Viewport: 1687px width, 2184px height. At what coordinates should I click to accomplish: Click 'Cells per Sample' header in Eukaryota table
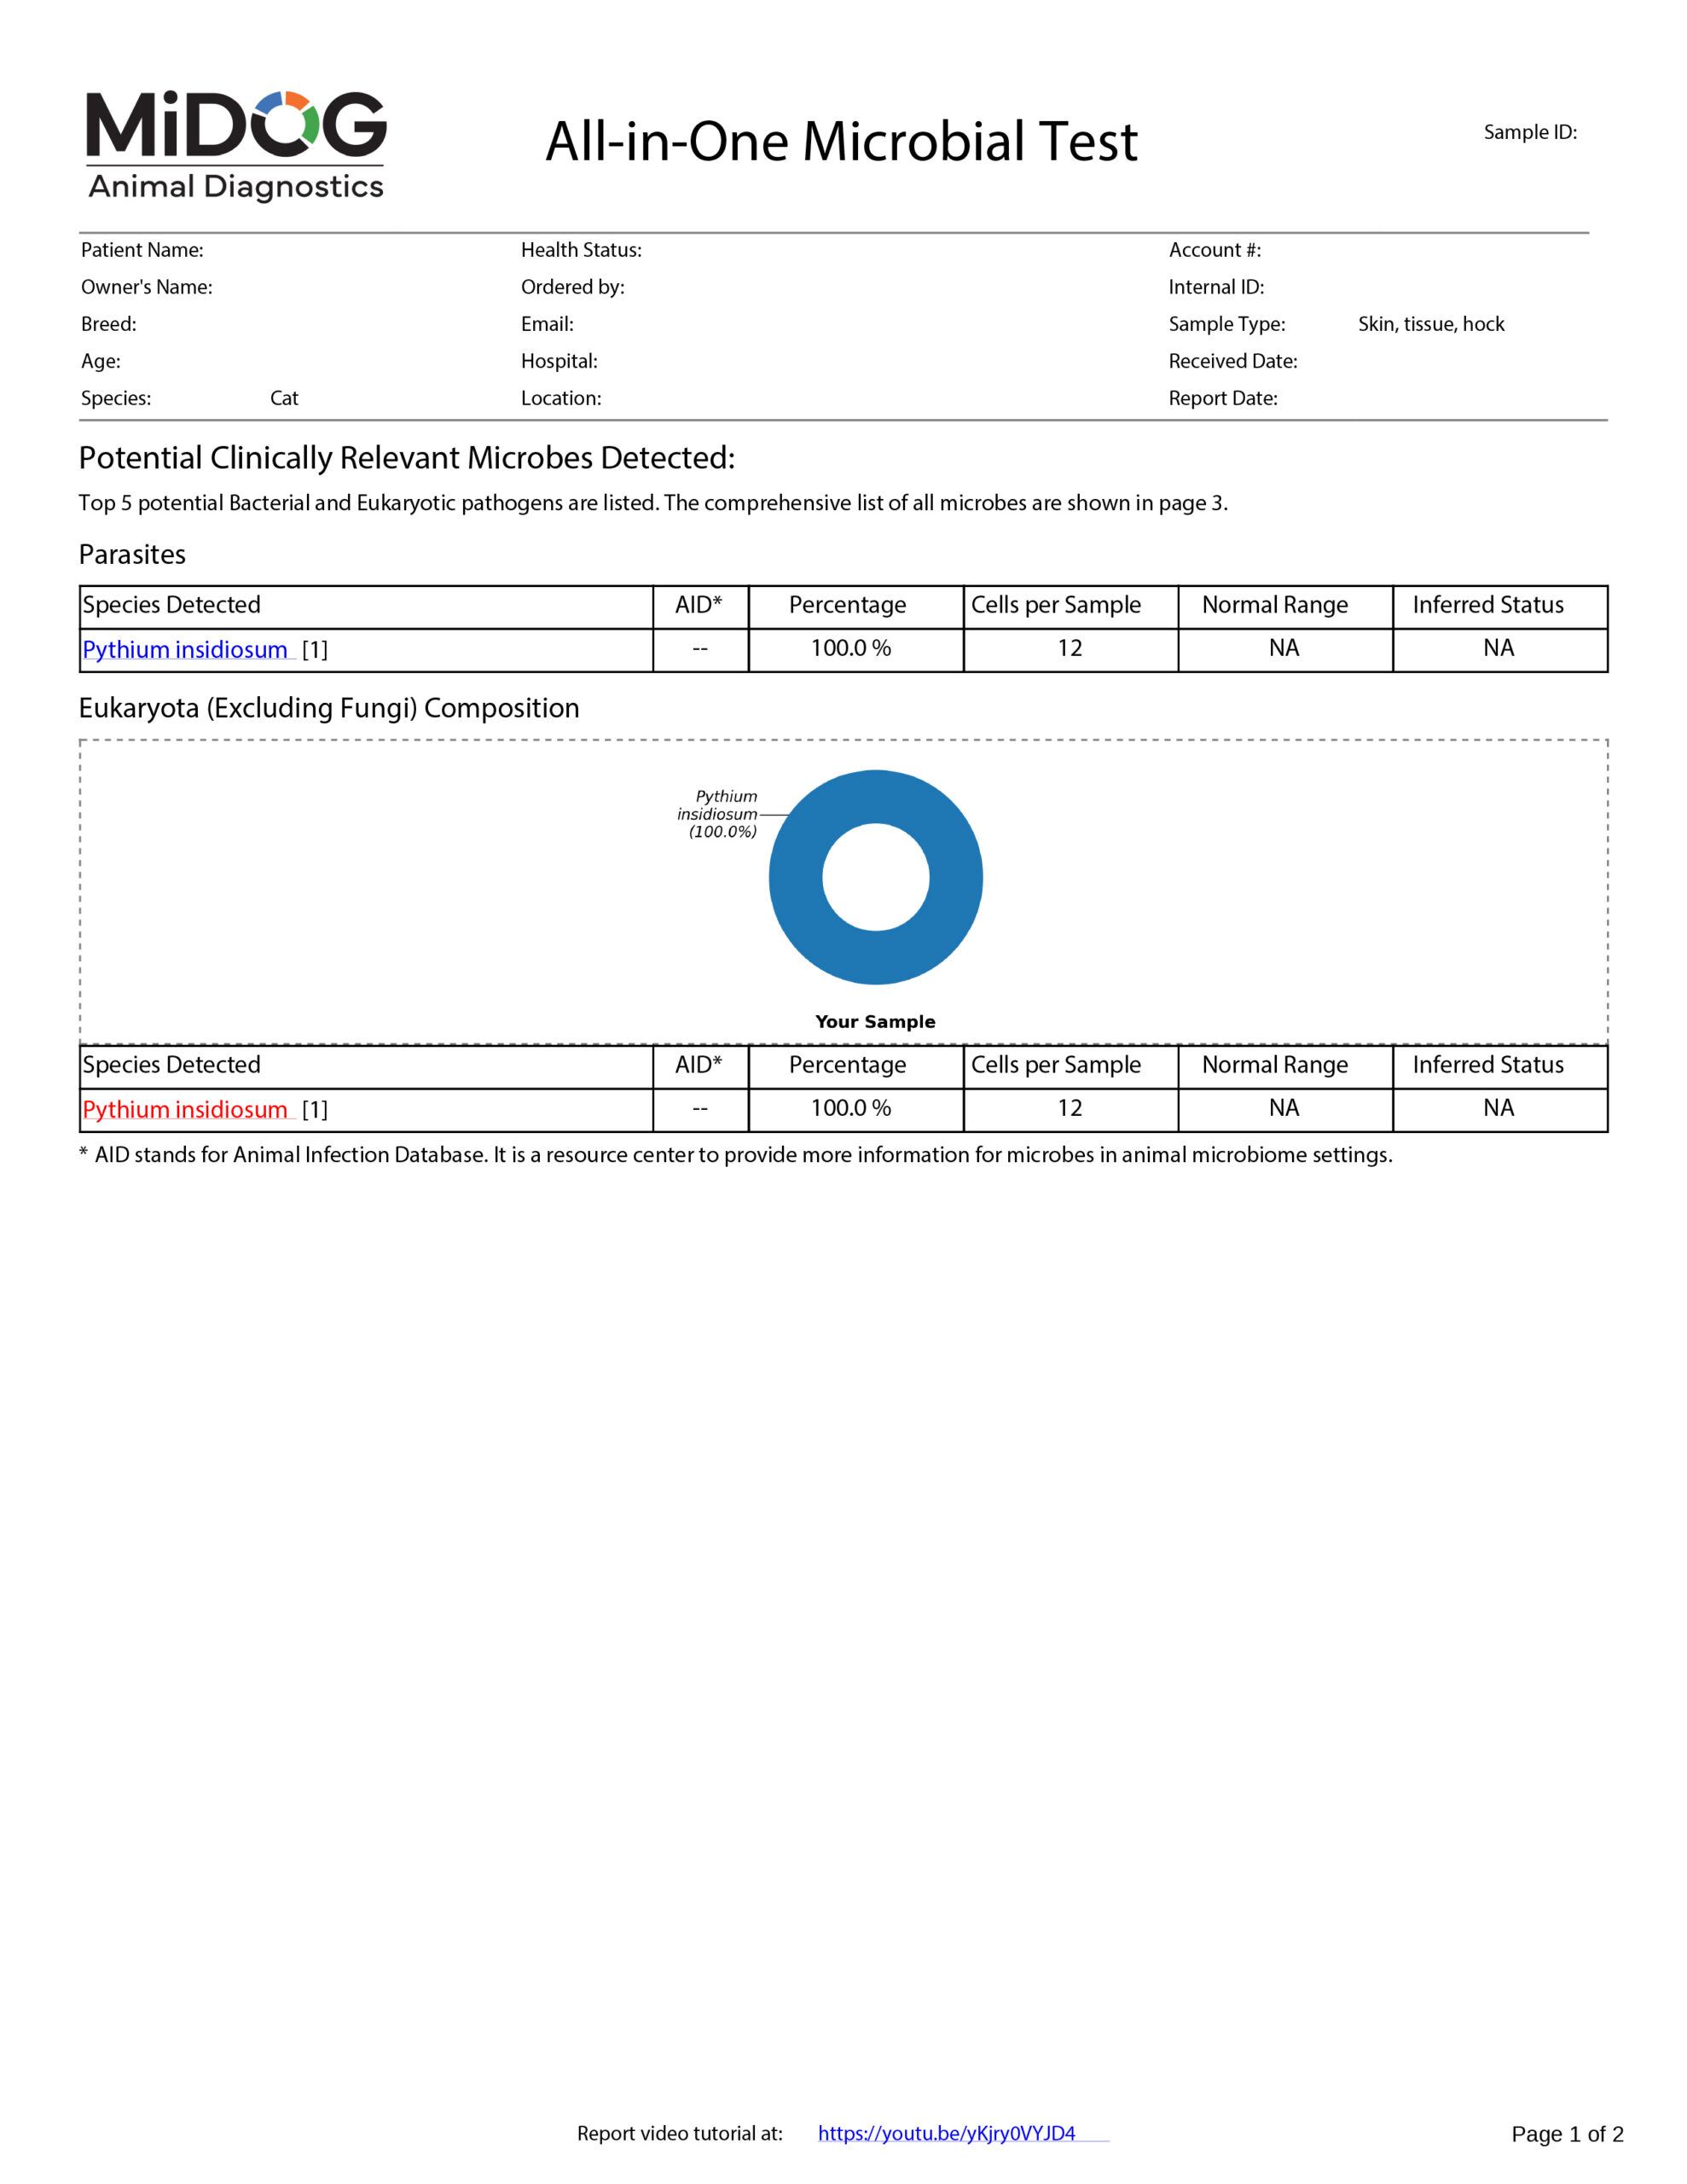pyautogui.click(x=1056, y=1065)
